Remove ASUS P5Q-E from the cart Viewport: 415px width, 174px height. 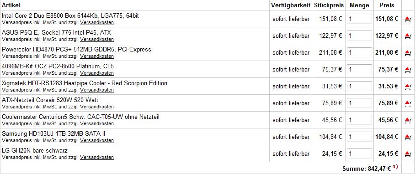tap(408, 36)
